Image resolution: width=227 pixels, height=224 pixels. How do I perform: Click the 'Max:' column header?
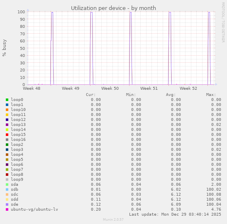(211, 95)
